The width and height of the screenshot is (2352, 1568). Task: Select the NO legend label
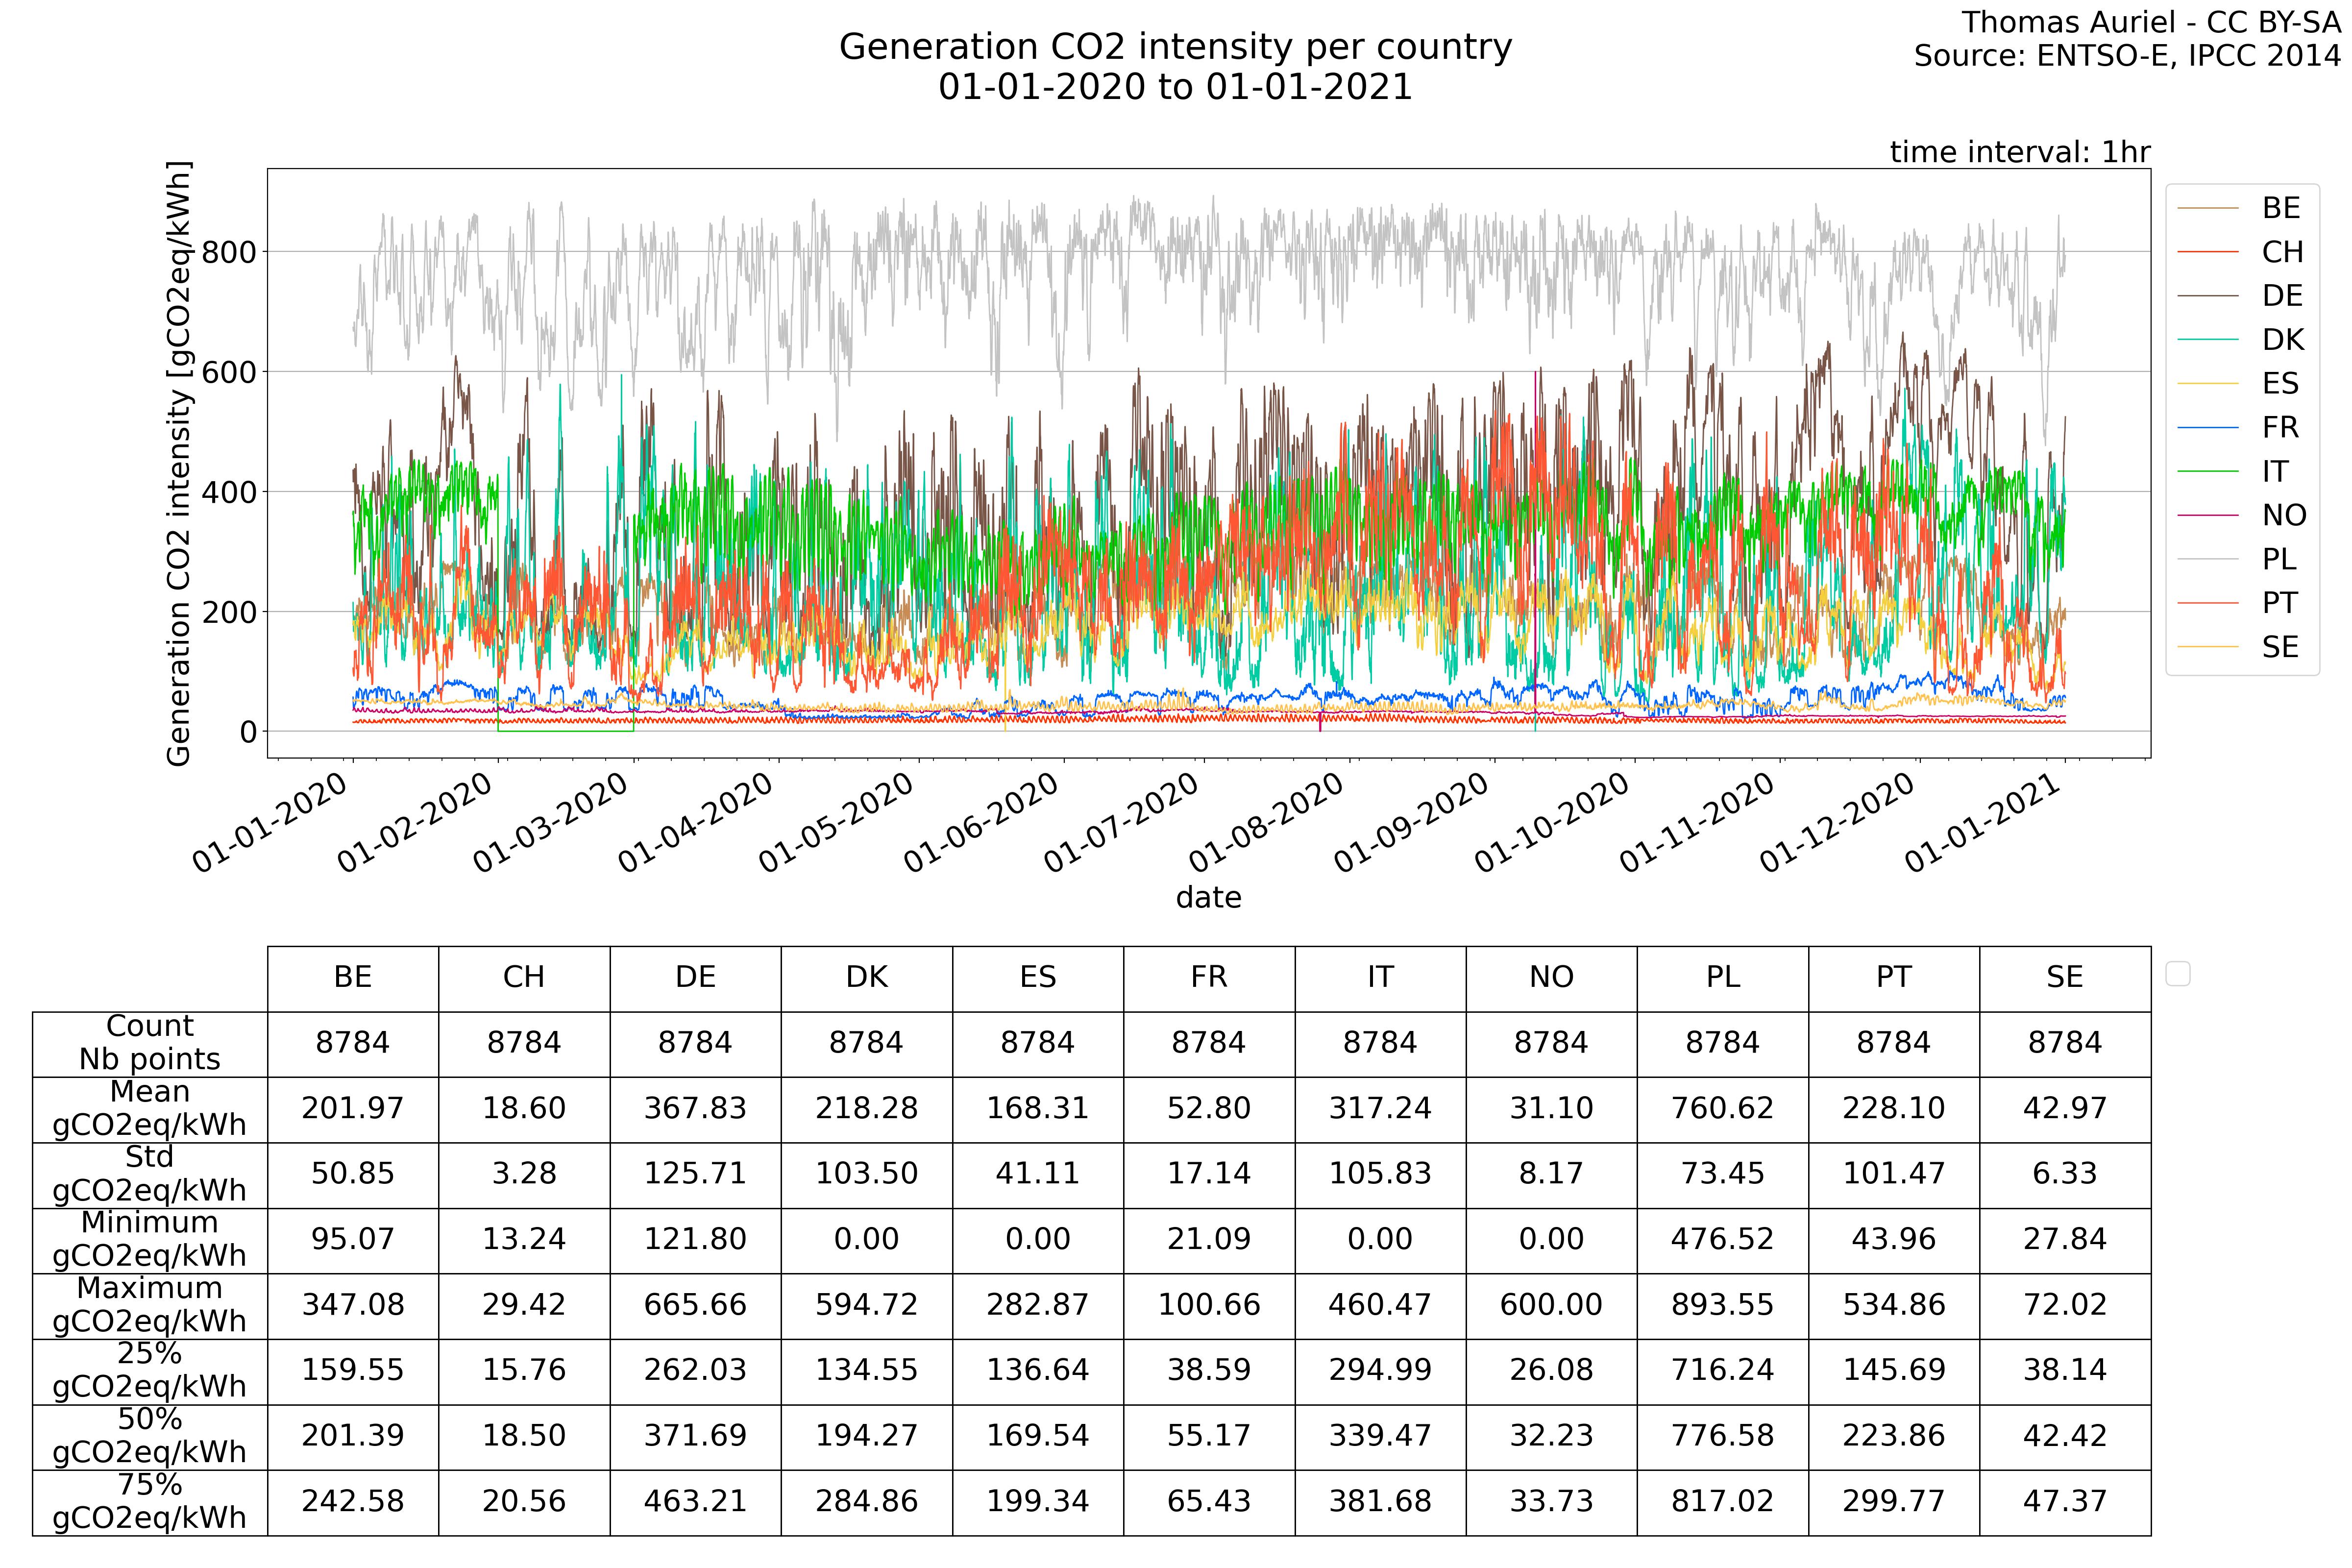pyautogui.click(x=2284, y=516)
